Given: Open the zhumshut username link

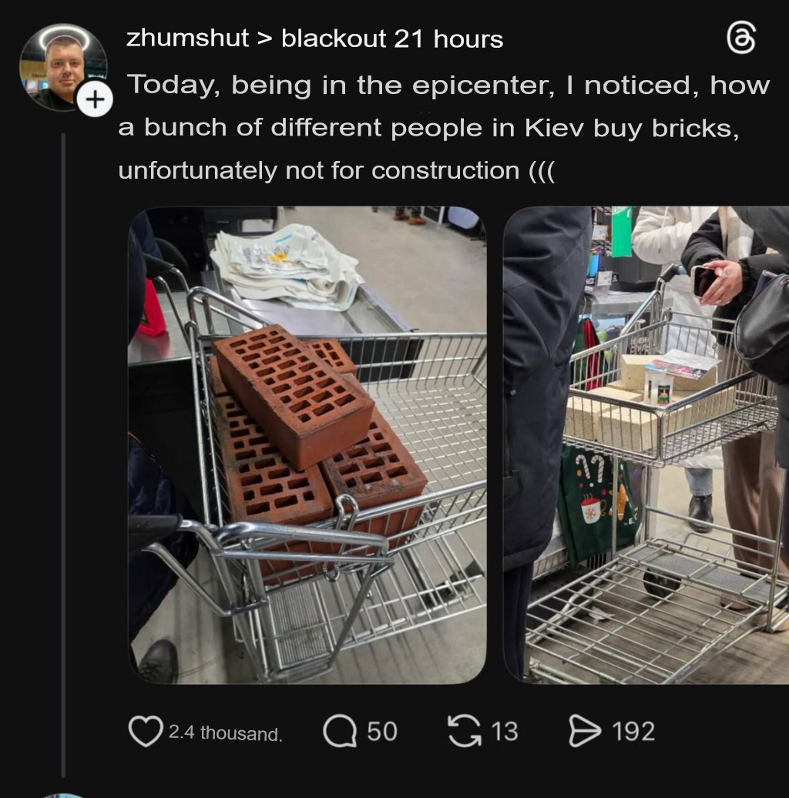Looking at the screenshot, I should 187,39.
